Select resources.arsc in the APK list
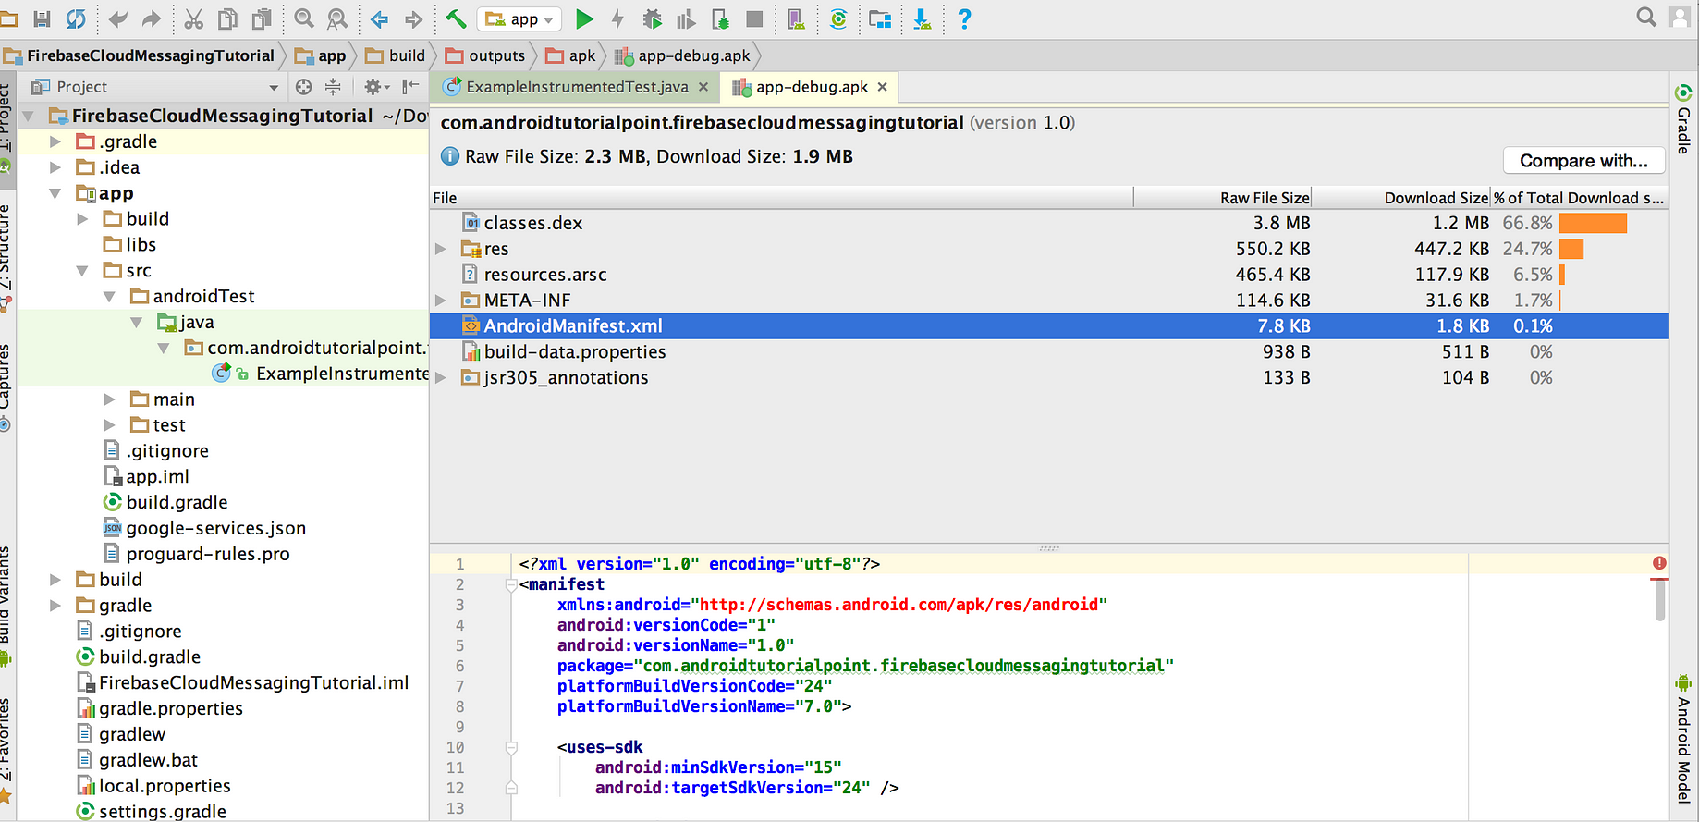The height and width of the screenshot is (822, 1699). point(1049,275)
